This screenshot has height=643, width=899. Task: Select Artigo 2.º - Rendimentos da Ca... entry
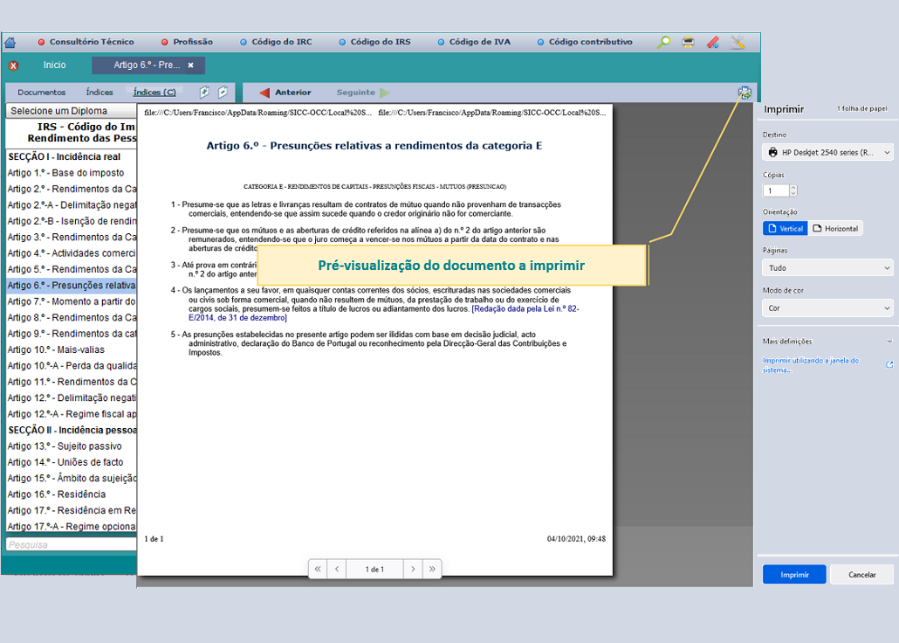(x=72, y=189)
